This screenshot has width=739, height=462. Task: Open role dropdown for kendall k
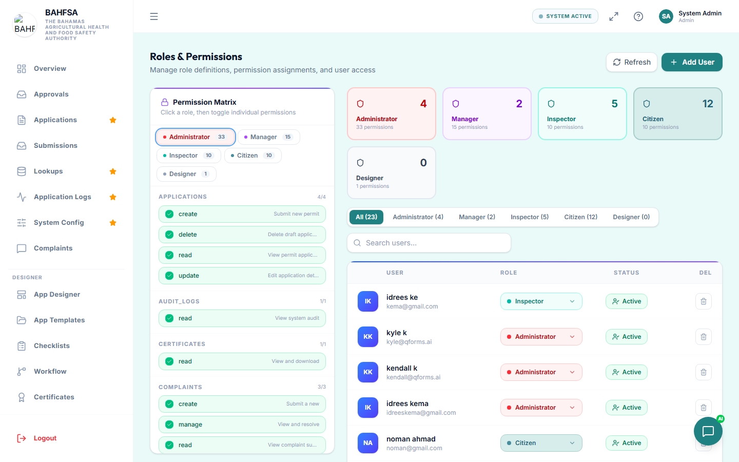click(x=541, y=372)
